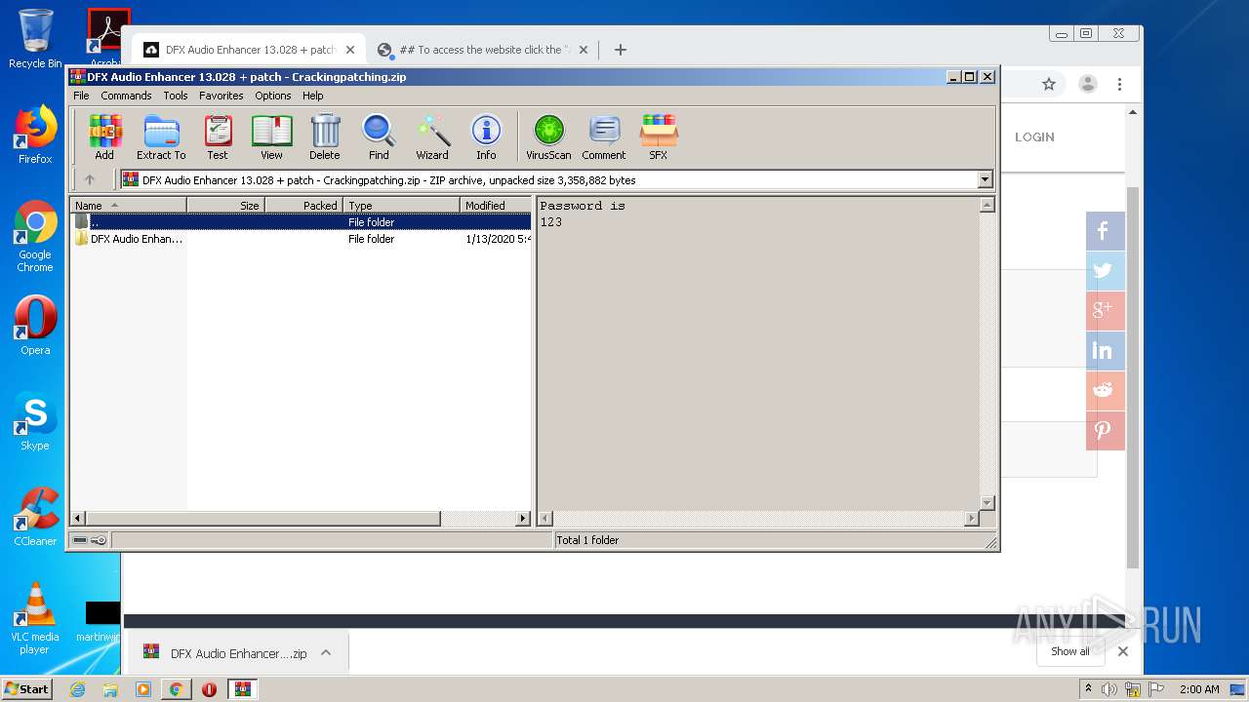Click the Add archive toolbar icon

pos(104,137)
